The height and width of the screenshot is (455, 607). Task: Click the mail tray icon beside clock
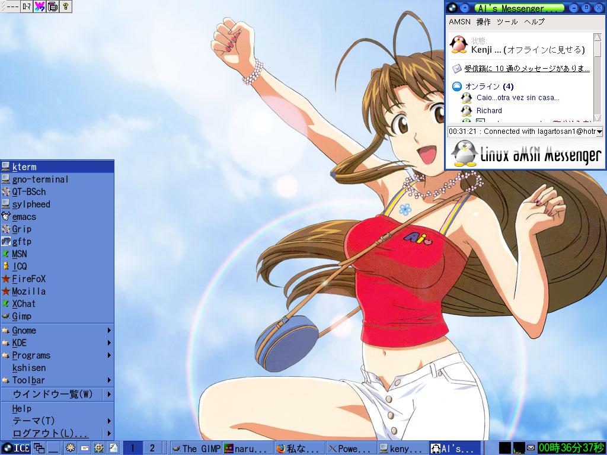point(531,448)
